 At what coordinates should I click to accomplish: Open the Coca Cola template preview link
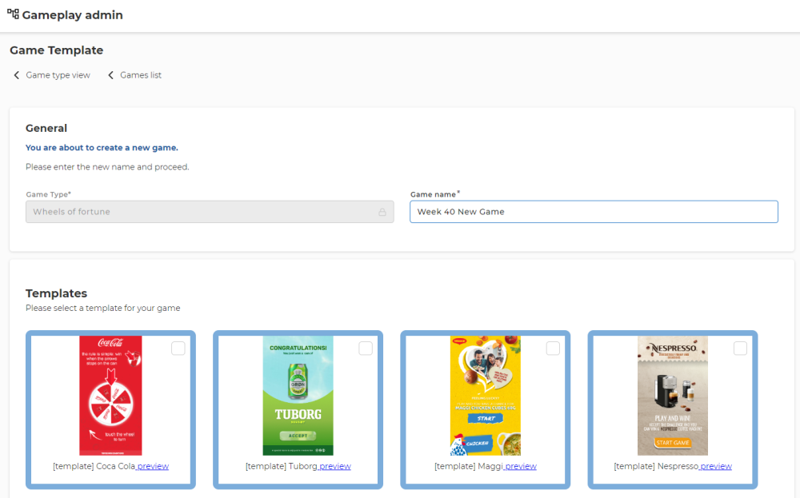coord(153,466)
